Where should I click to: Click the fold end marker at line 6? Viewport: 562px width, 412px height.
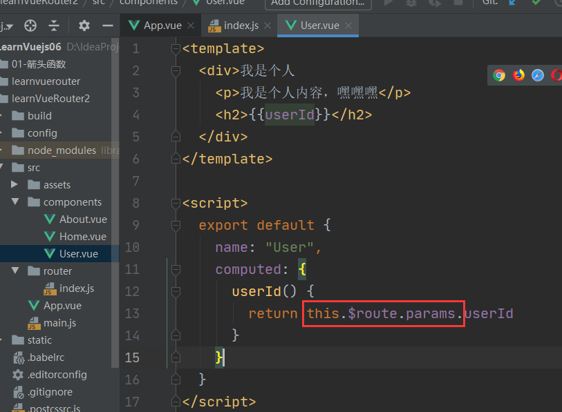[176, 159]
